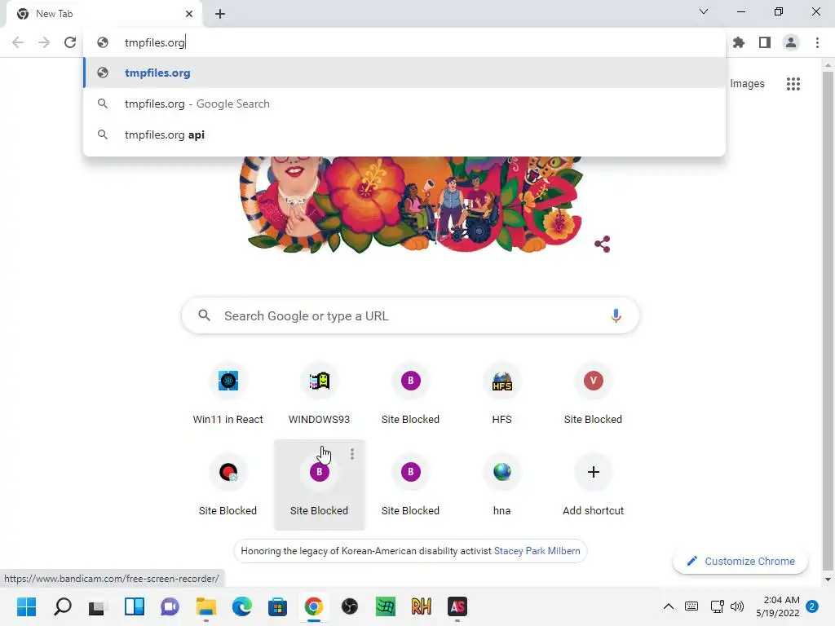Toggle the Chrome side panel icon
Image resolution: width=835 pixels, height=626 pixels.
tap(765, 42)
